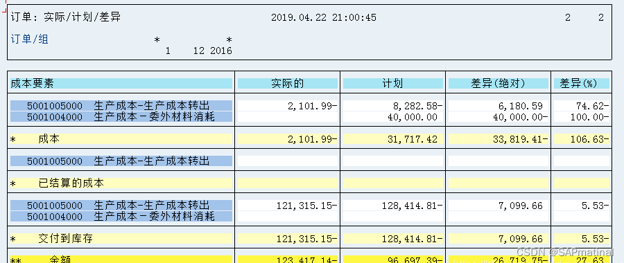
Task: Click the percent variance 74.62-
Action: 593,106
